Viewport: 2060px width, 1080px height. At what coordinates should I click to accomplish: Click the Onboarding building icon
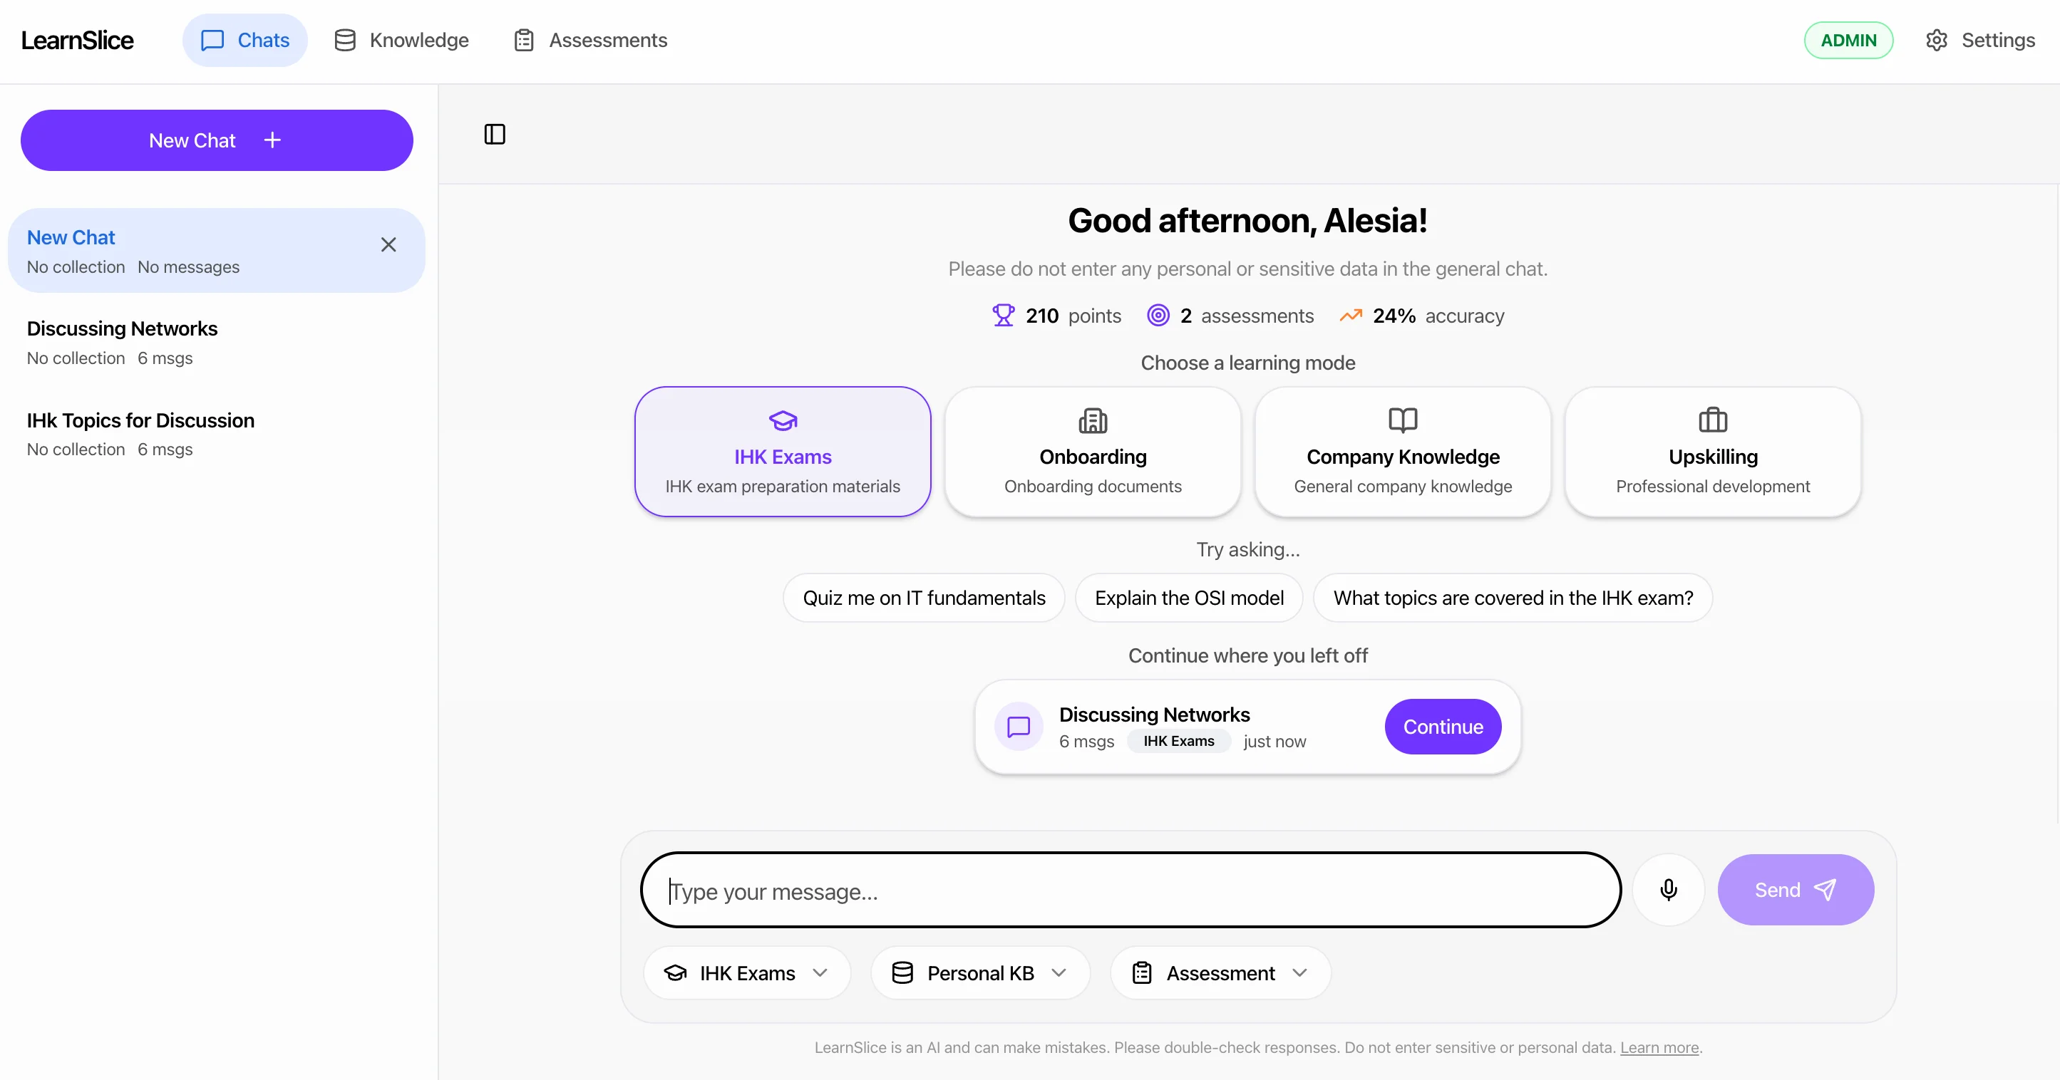point(1093,420)
